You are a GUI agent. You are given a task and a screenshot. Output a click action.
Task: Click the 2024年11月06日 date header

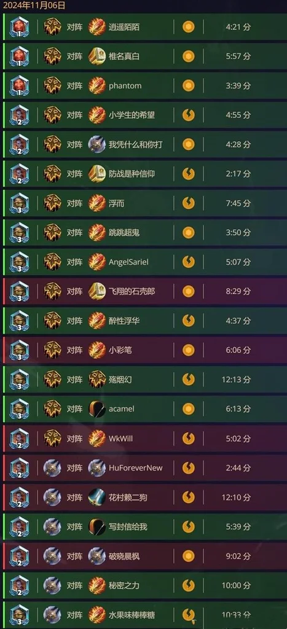[34, 6]
